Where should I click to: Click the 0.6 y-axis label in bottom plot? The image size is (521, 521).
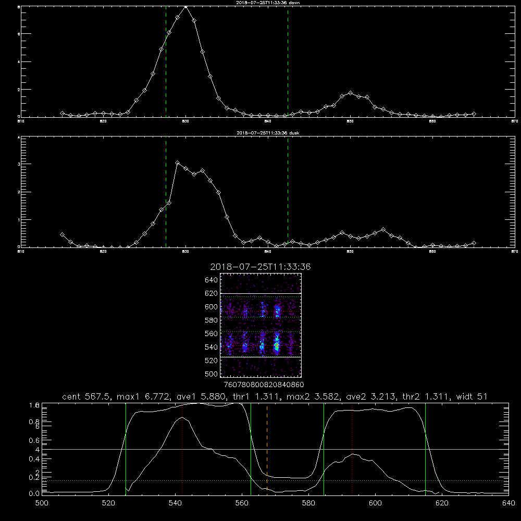34,440
